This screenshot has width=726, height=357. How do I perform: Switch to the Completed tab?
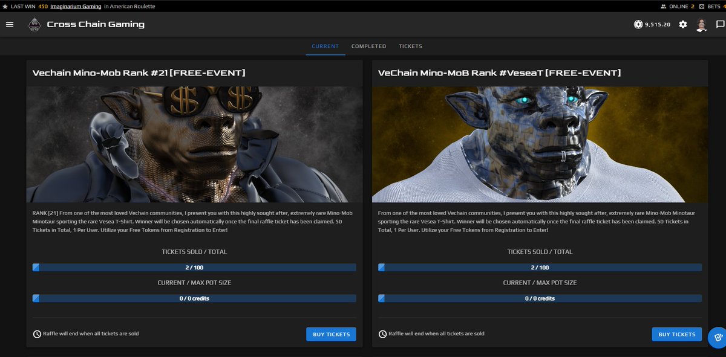pos(368,46)
